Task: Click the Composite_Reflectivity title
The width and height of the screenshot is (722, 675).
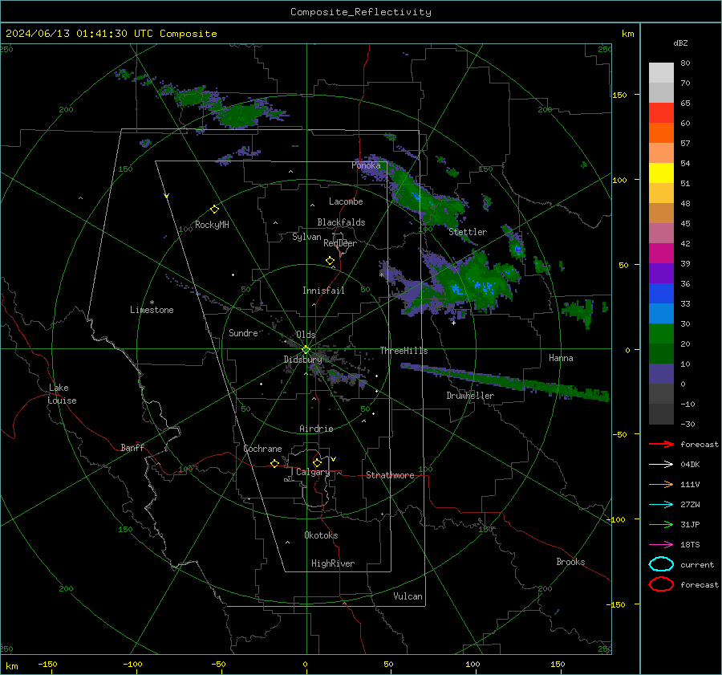Action: 360,12
